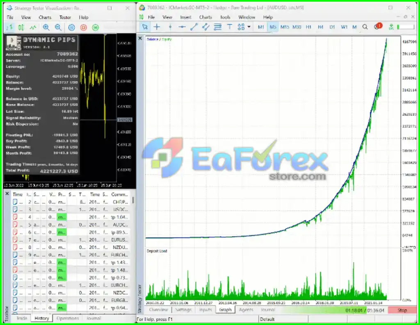Viewport: 420px width, 325px height.
Task: Select history row with comment tp 89.5
Action: coord(71,232)
